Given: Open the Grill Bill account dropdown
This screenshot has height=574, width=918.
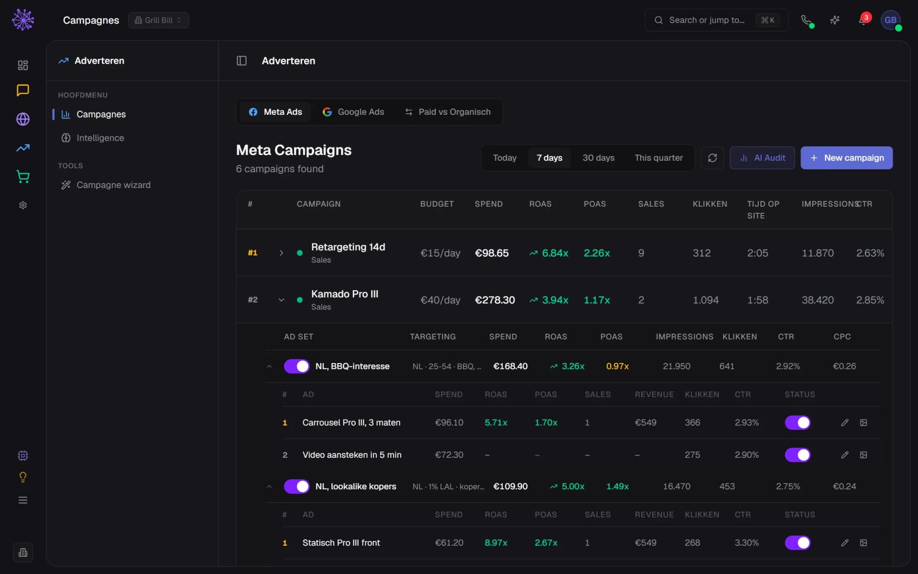Looking at the screenshot, I should click(x=158, y=20).
